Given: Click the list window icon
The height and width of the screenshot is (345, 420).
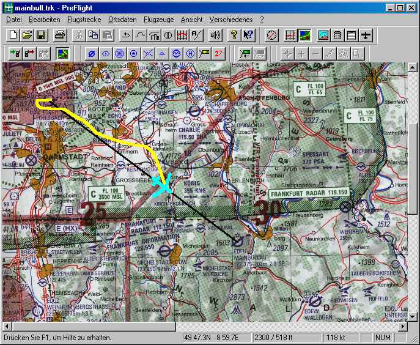Looking at the screenshot, I should (352, 35).
